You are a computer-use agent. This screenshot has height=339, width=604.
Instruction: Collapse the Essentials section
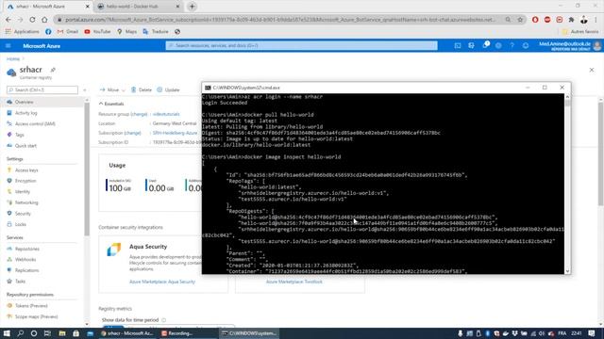[111, 104]
